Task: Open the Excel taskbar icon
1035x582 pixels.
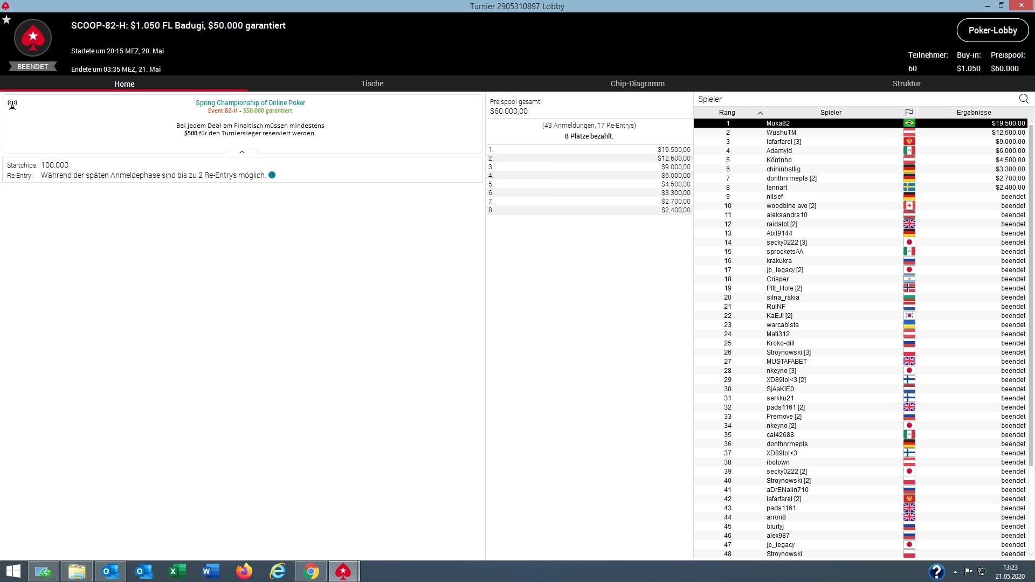Action: 177,571
